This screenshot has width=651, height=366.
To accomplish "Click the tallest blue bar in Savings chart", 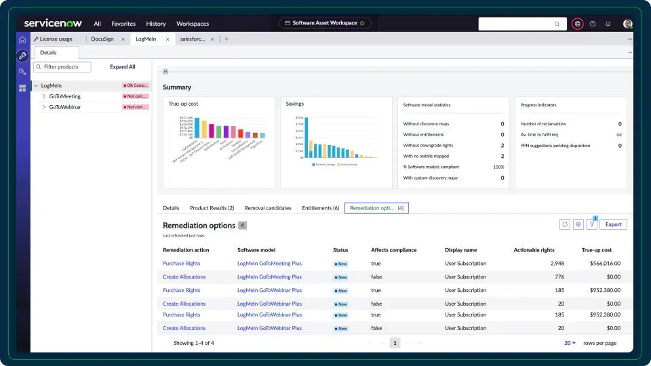I will 307,138.
